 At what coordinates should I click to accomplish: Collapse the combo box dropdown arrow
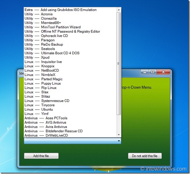click(x=119, y=141)
